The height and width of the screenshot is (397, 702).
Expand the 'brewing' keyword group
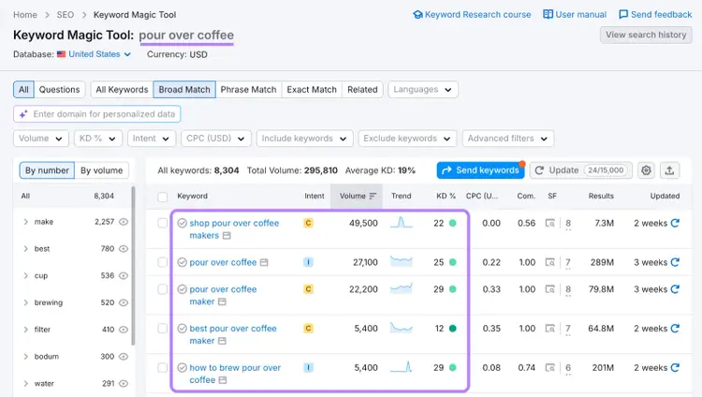pos(26,302)
